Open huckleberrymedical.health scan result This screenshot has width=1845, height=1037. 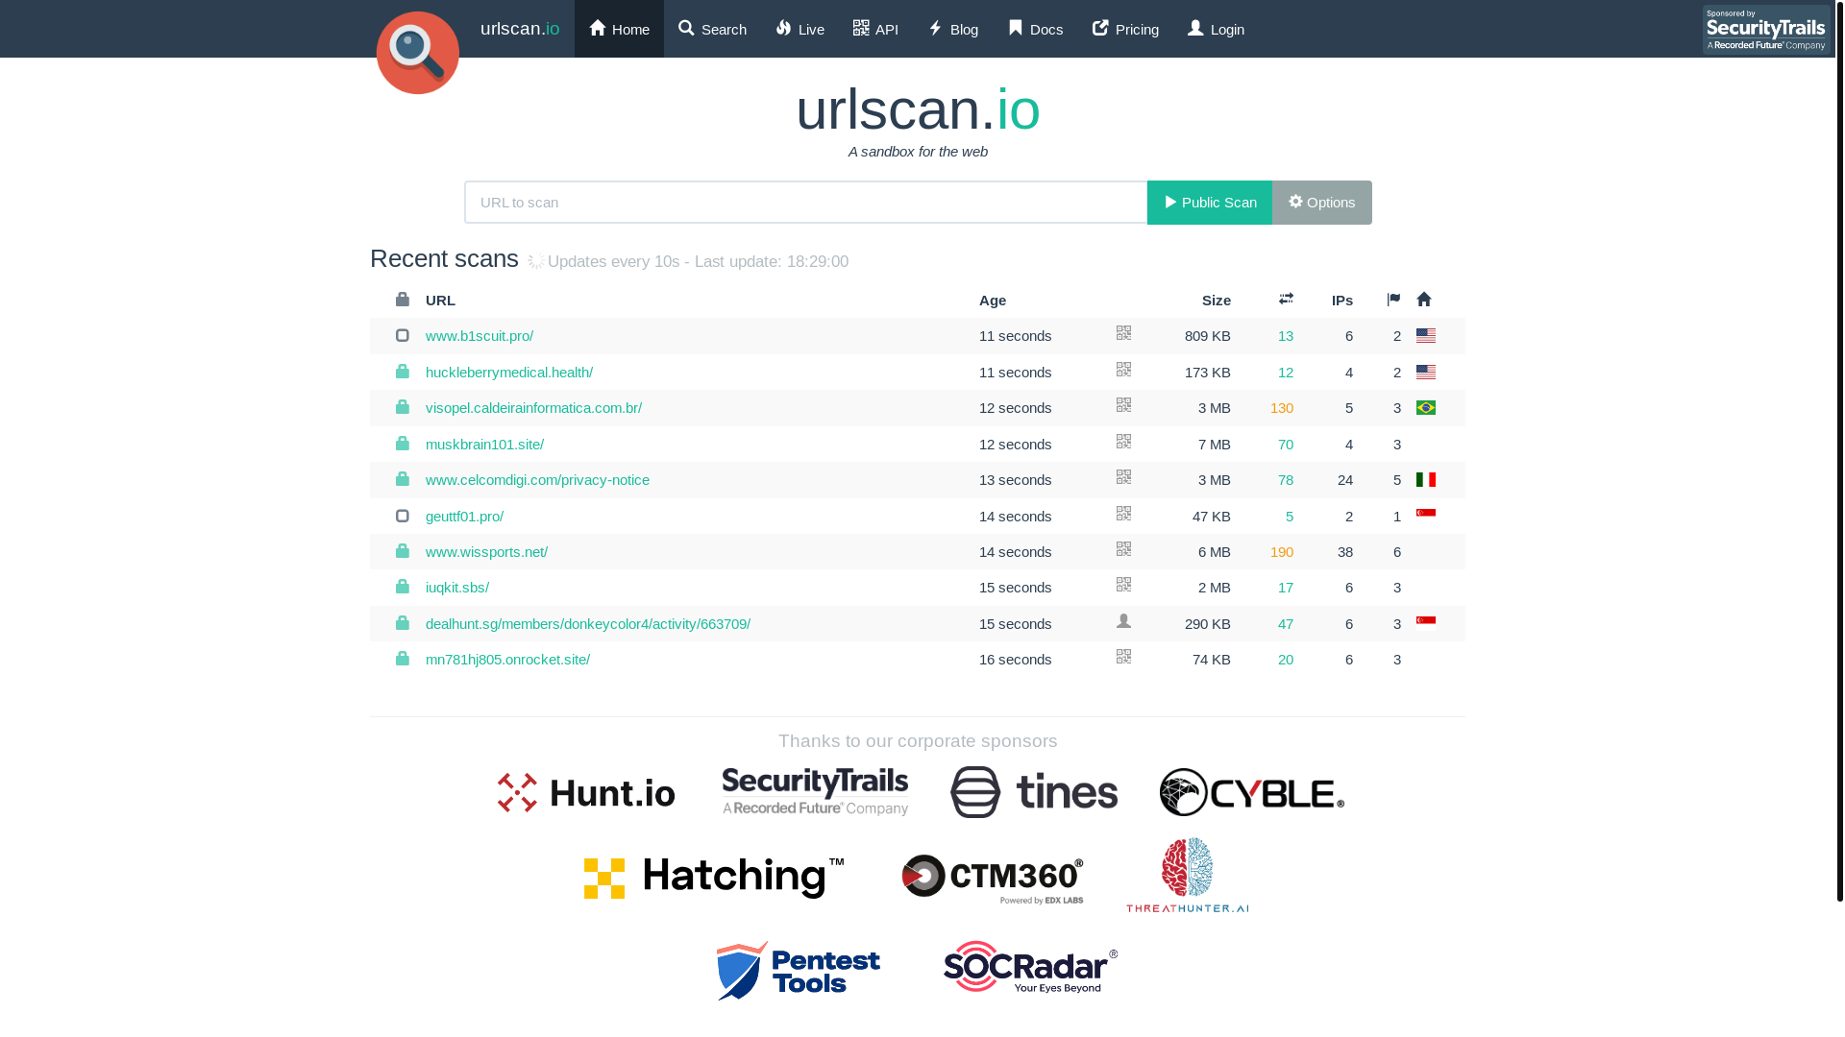click(509, 373)
